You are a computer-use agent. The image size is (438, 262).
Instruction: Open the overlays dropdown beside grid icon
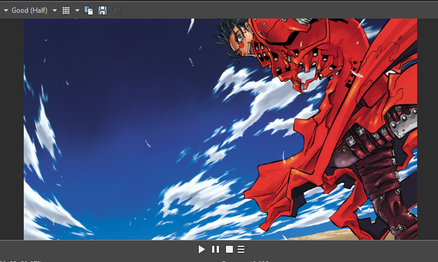pos(78,10)
